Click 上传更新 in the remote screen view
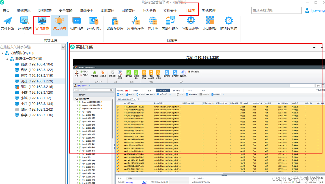 click(103, 74)
